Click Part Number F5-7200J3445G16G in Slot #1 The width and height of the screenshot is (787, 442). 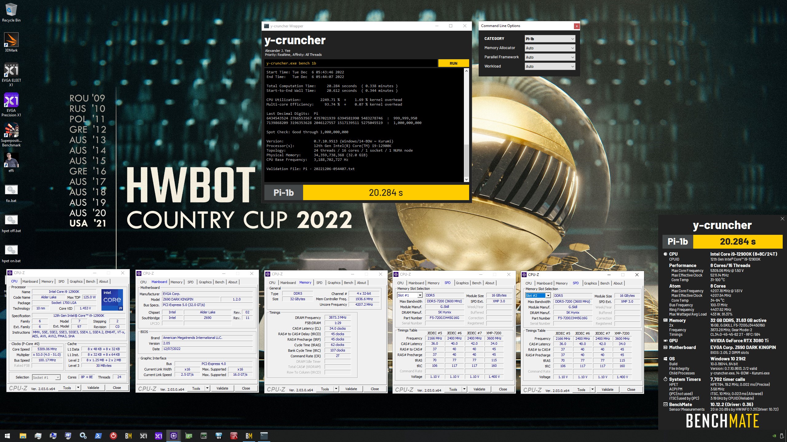(x=444, y=318)
